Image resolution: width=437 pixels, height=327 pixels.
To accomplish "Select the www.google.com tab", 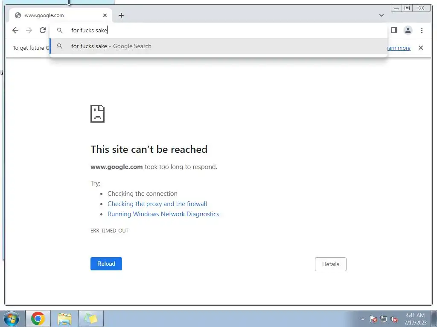I will pos(61,15).
